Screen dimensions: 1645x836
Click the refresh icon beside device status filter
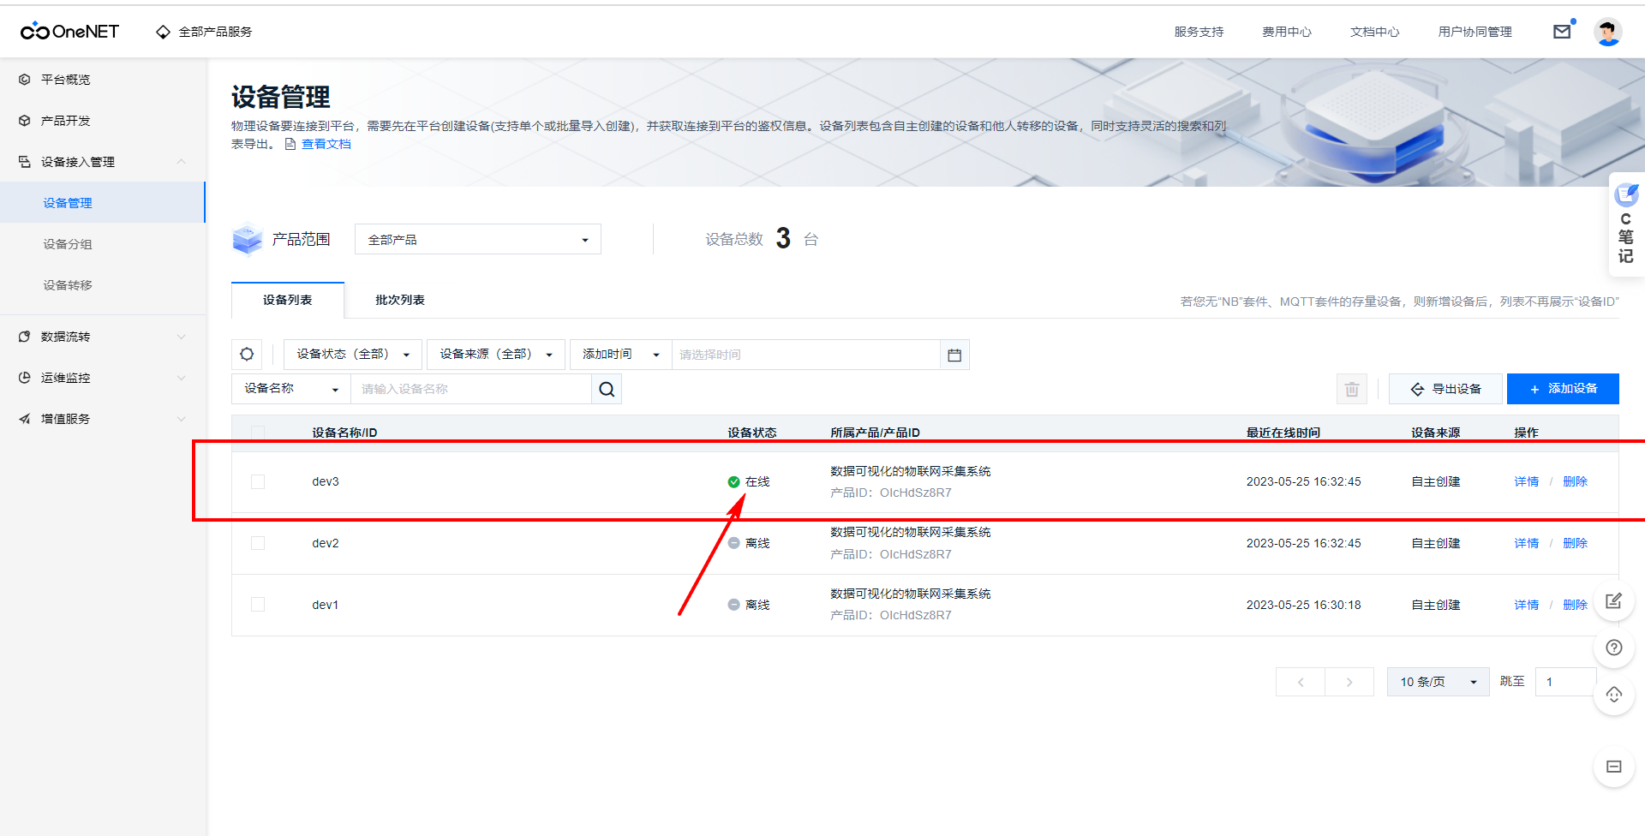[247, 355]
